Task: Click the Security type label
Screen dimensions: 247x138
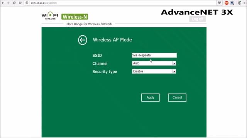Action: click(x=105, y=72)
